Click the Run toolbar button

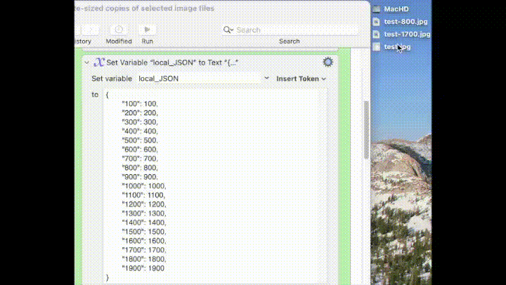(147, 30)
